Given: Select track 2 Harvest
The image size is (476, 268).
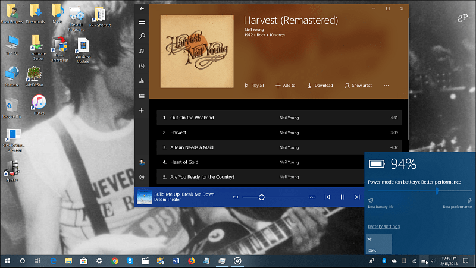Looking at the screenshot, I should 279,133.
